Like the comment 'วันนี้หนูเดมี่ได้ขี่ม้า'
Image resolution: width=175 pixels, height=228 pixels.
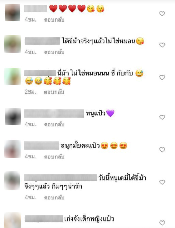click(162, 182)
